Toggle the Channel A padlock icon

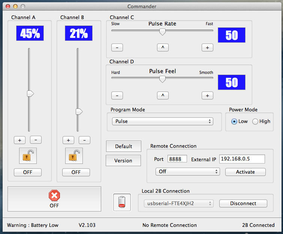pyautogui.click(x=28, y=156)
